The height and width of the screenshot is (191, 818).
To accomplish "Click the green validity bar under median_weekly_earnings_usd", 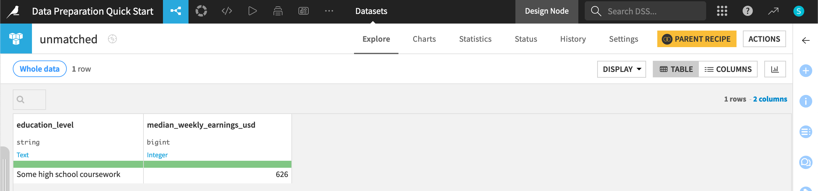I will pyautogui.click(x=218, y=164).
